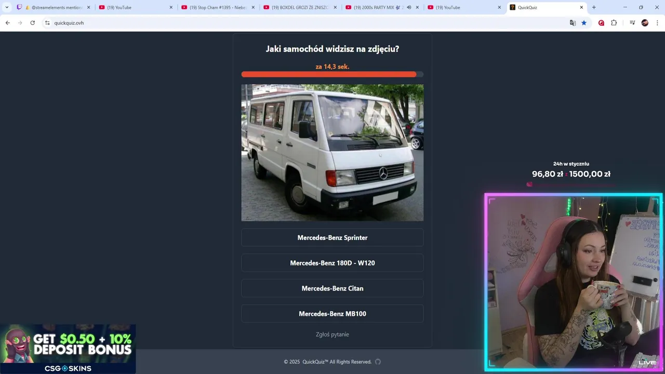Close the streamelements mentions tab

pos(88,7)
